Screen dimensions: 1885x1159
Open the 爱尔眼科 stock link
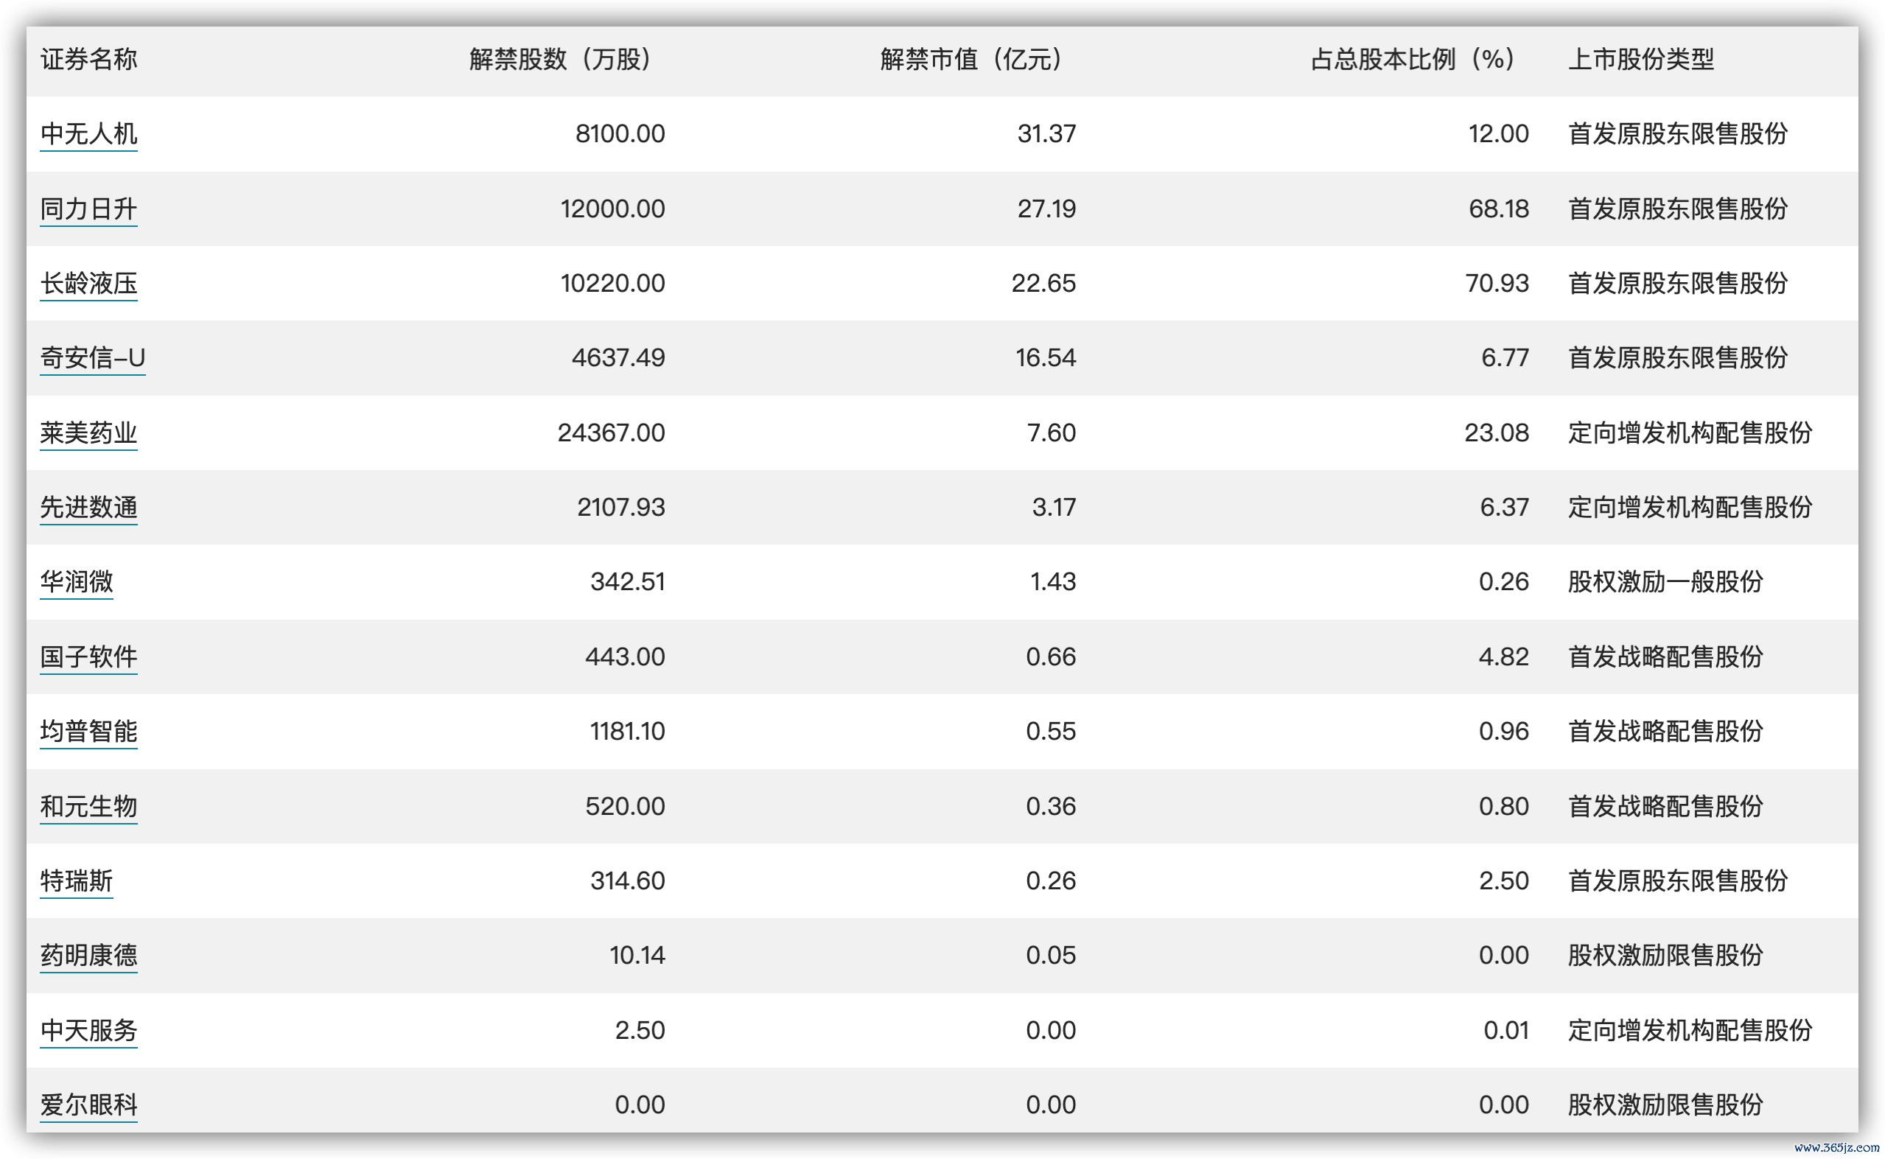point(89,1104)
